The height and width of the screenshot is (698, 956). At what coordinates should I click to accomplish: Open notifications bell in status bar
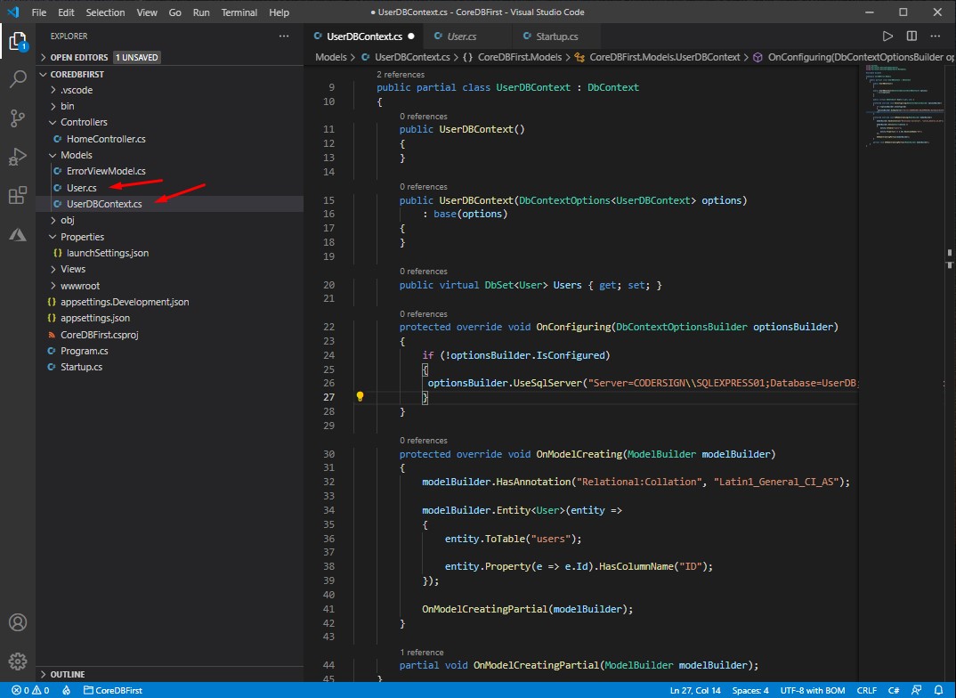coord(938,690)
